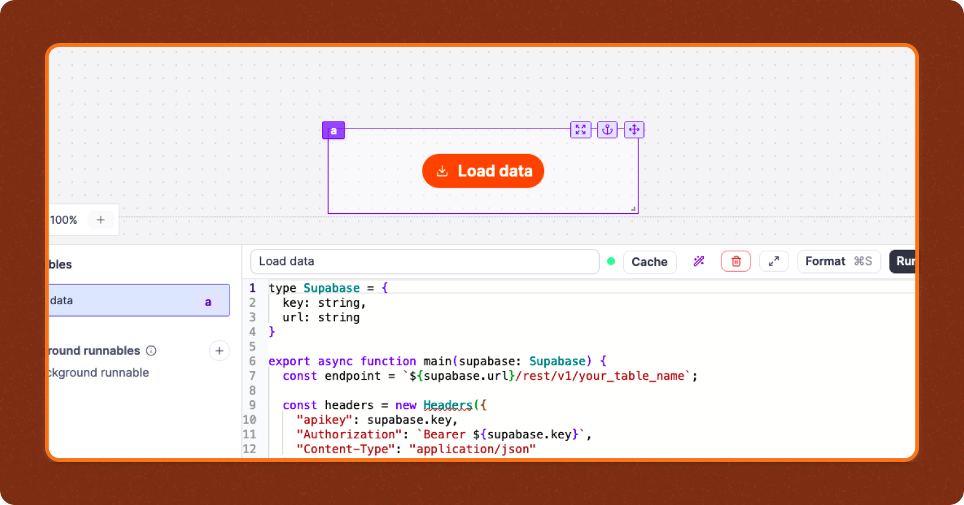The width and height of the screenshot is (964, 505).
Task: Zoom in with the plus button
Action: 100,219
